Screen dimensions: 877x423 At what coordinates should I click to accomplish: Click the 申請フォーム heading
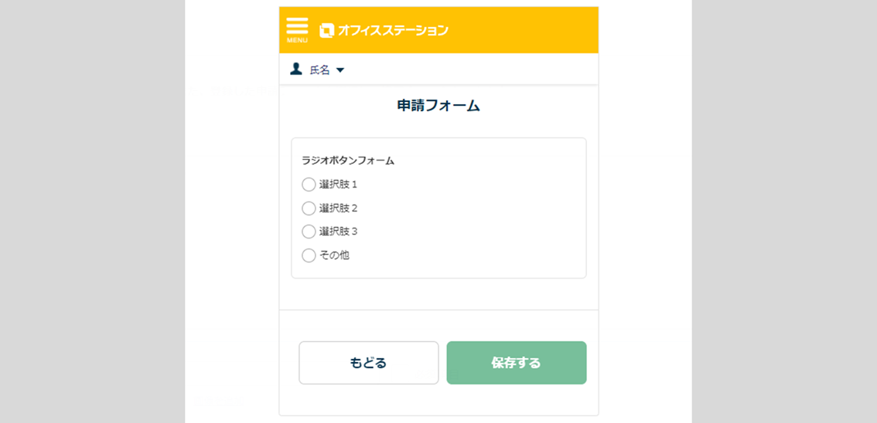click(438, 106)
